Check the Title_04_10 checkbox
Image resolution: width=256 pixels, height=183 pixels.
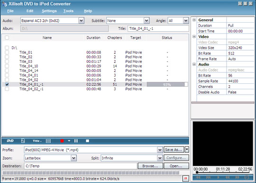coord(7,66)
